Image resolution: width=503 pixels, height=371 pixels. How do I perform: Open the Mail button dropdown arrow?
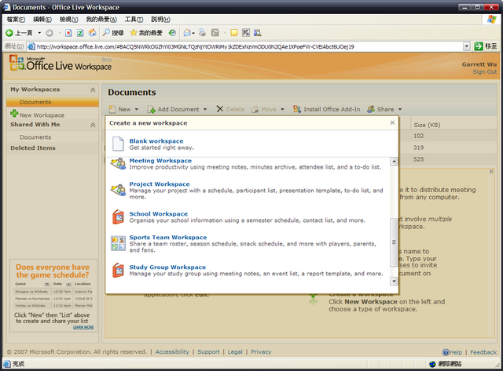coord(193,33)
